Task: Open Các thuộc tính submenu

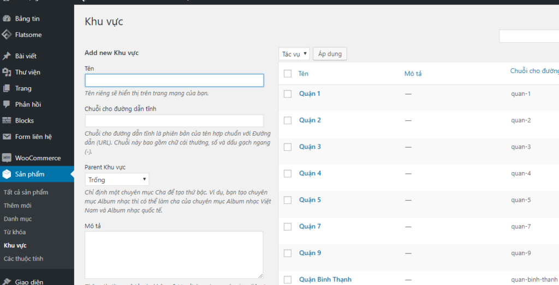Action: coord(23,259)
